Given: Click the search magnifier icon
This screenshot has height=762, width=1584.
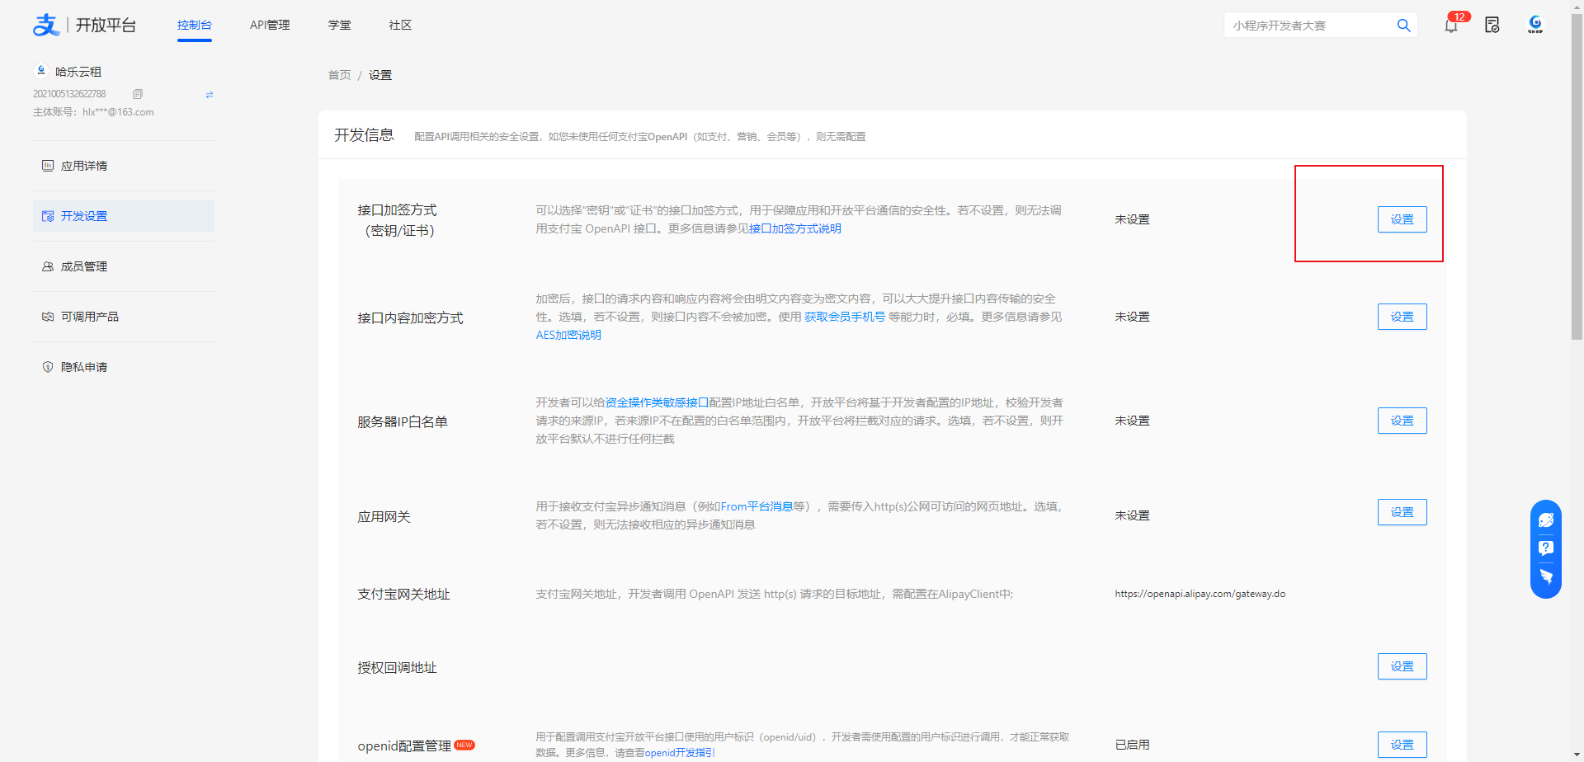Looking at the screenshot, I should point(1403,26).
